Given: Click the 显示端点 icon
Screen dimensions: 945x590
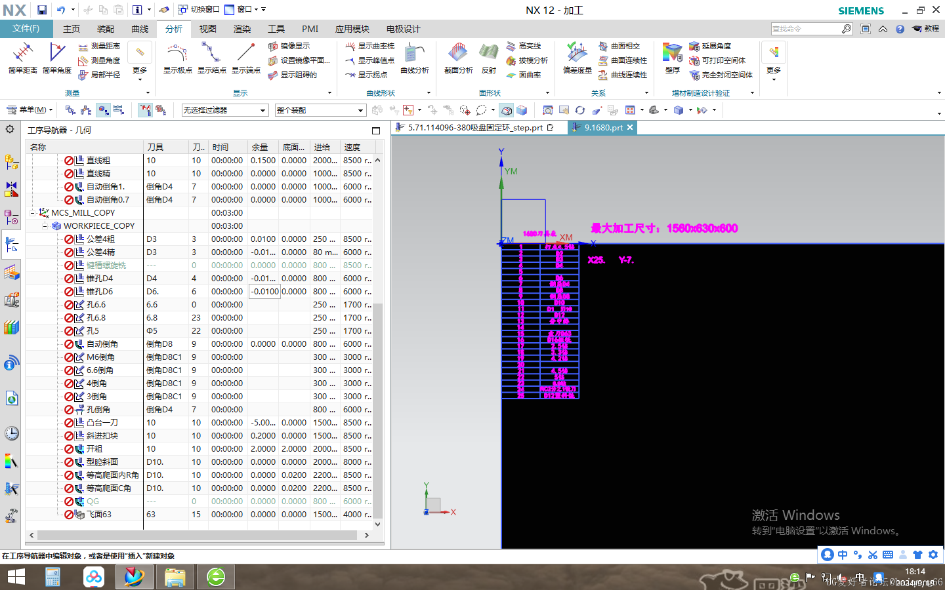Looking at the screenshot, I should coord(246,58).
